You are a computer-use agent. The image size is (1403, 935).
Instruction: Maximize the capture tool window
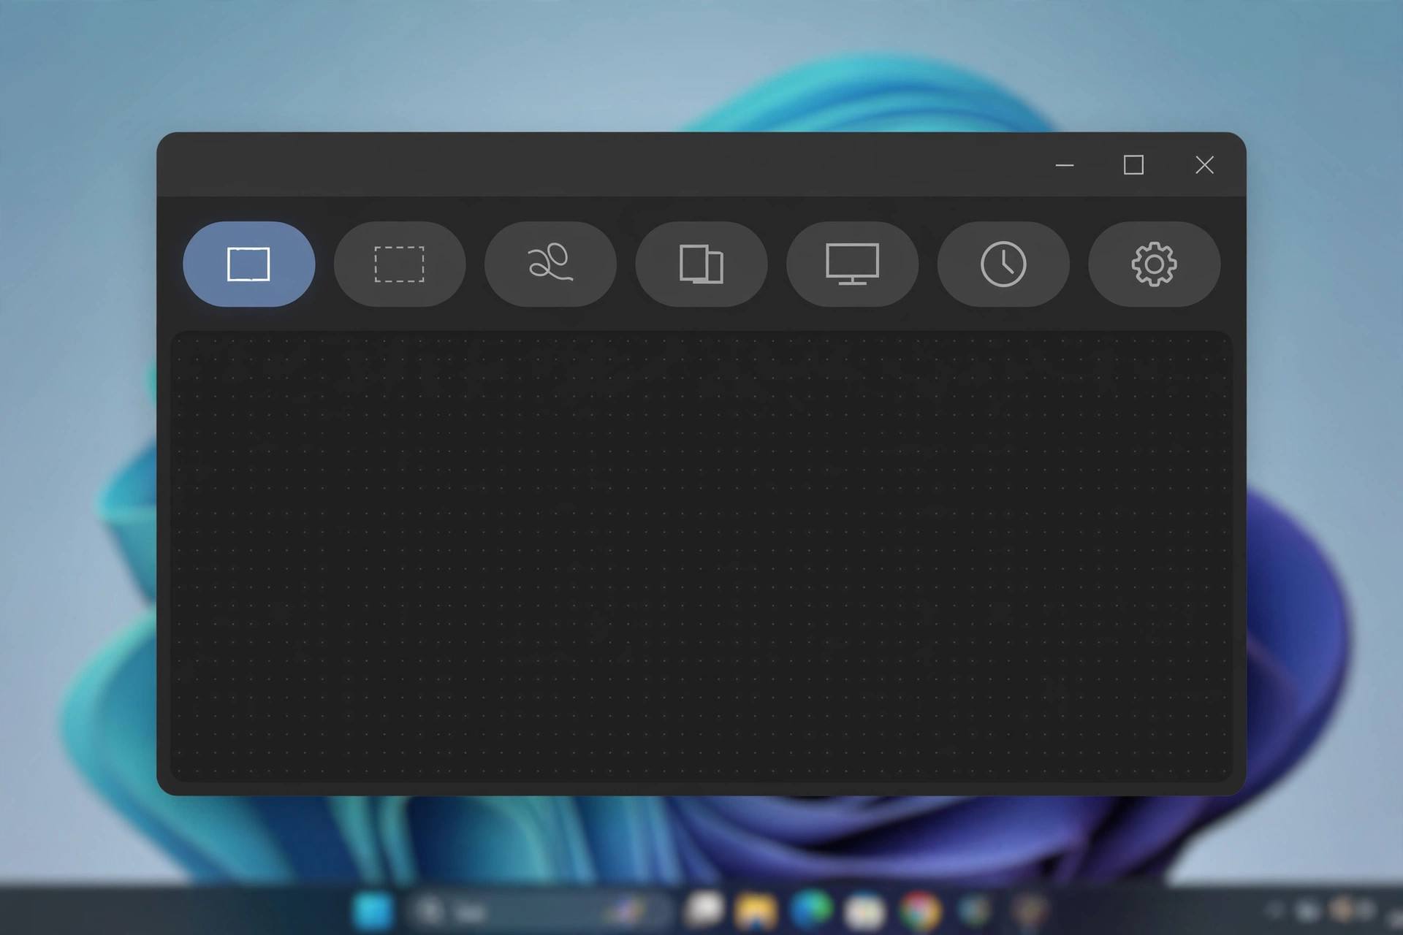coord(1133,165)
